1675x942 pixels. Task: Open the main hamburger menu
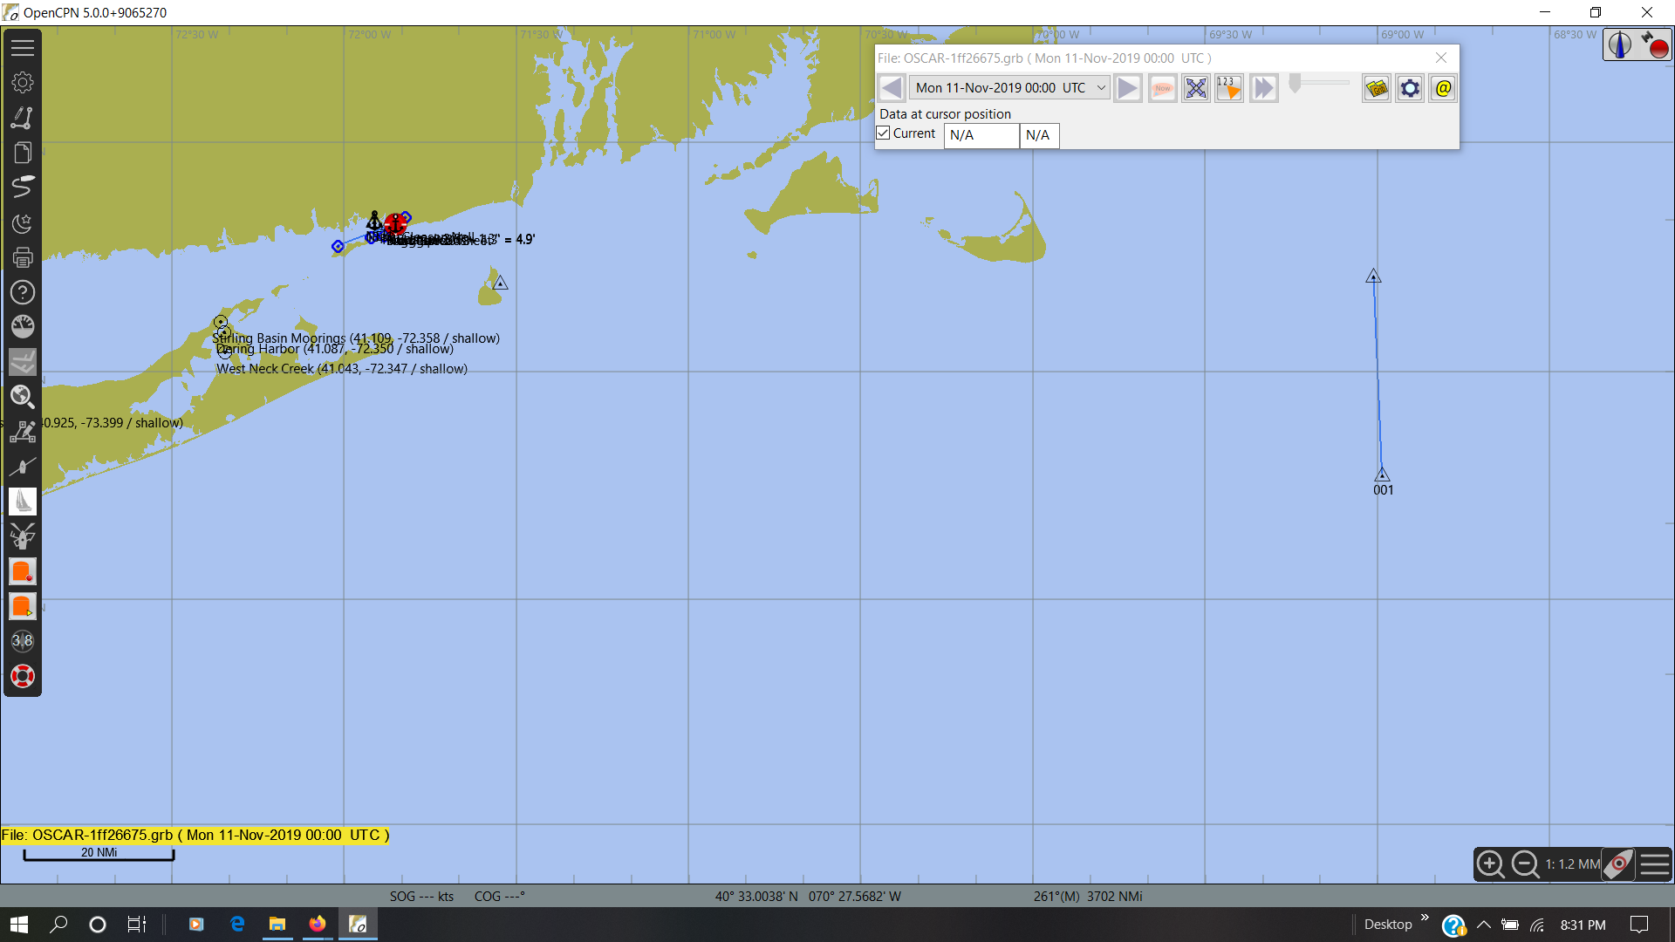(x=23, y=47)
